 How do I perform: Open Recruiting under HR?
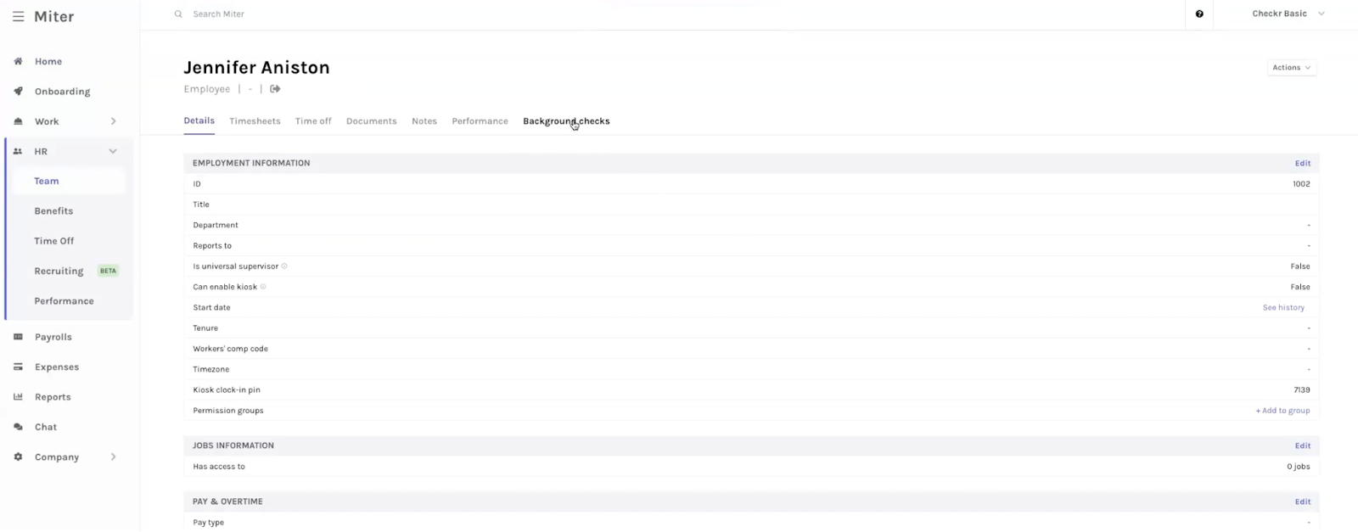point(59,271)
